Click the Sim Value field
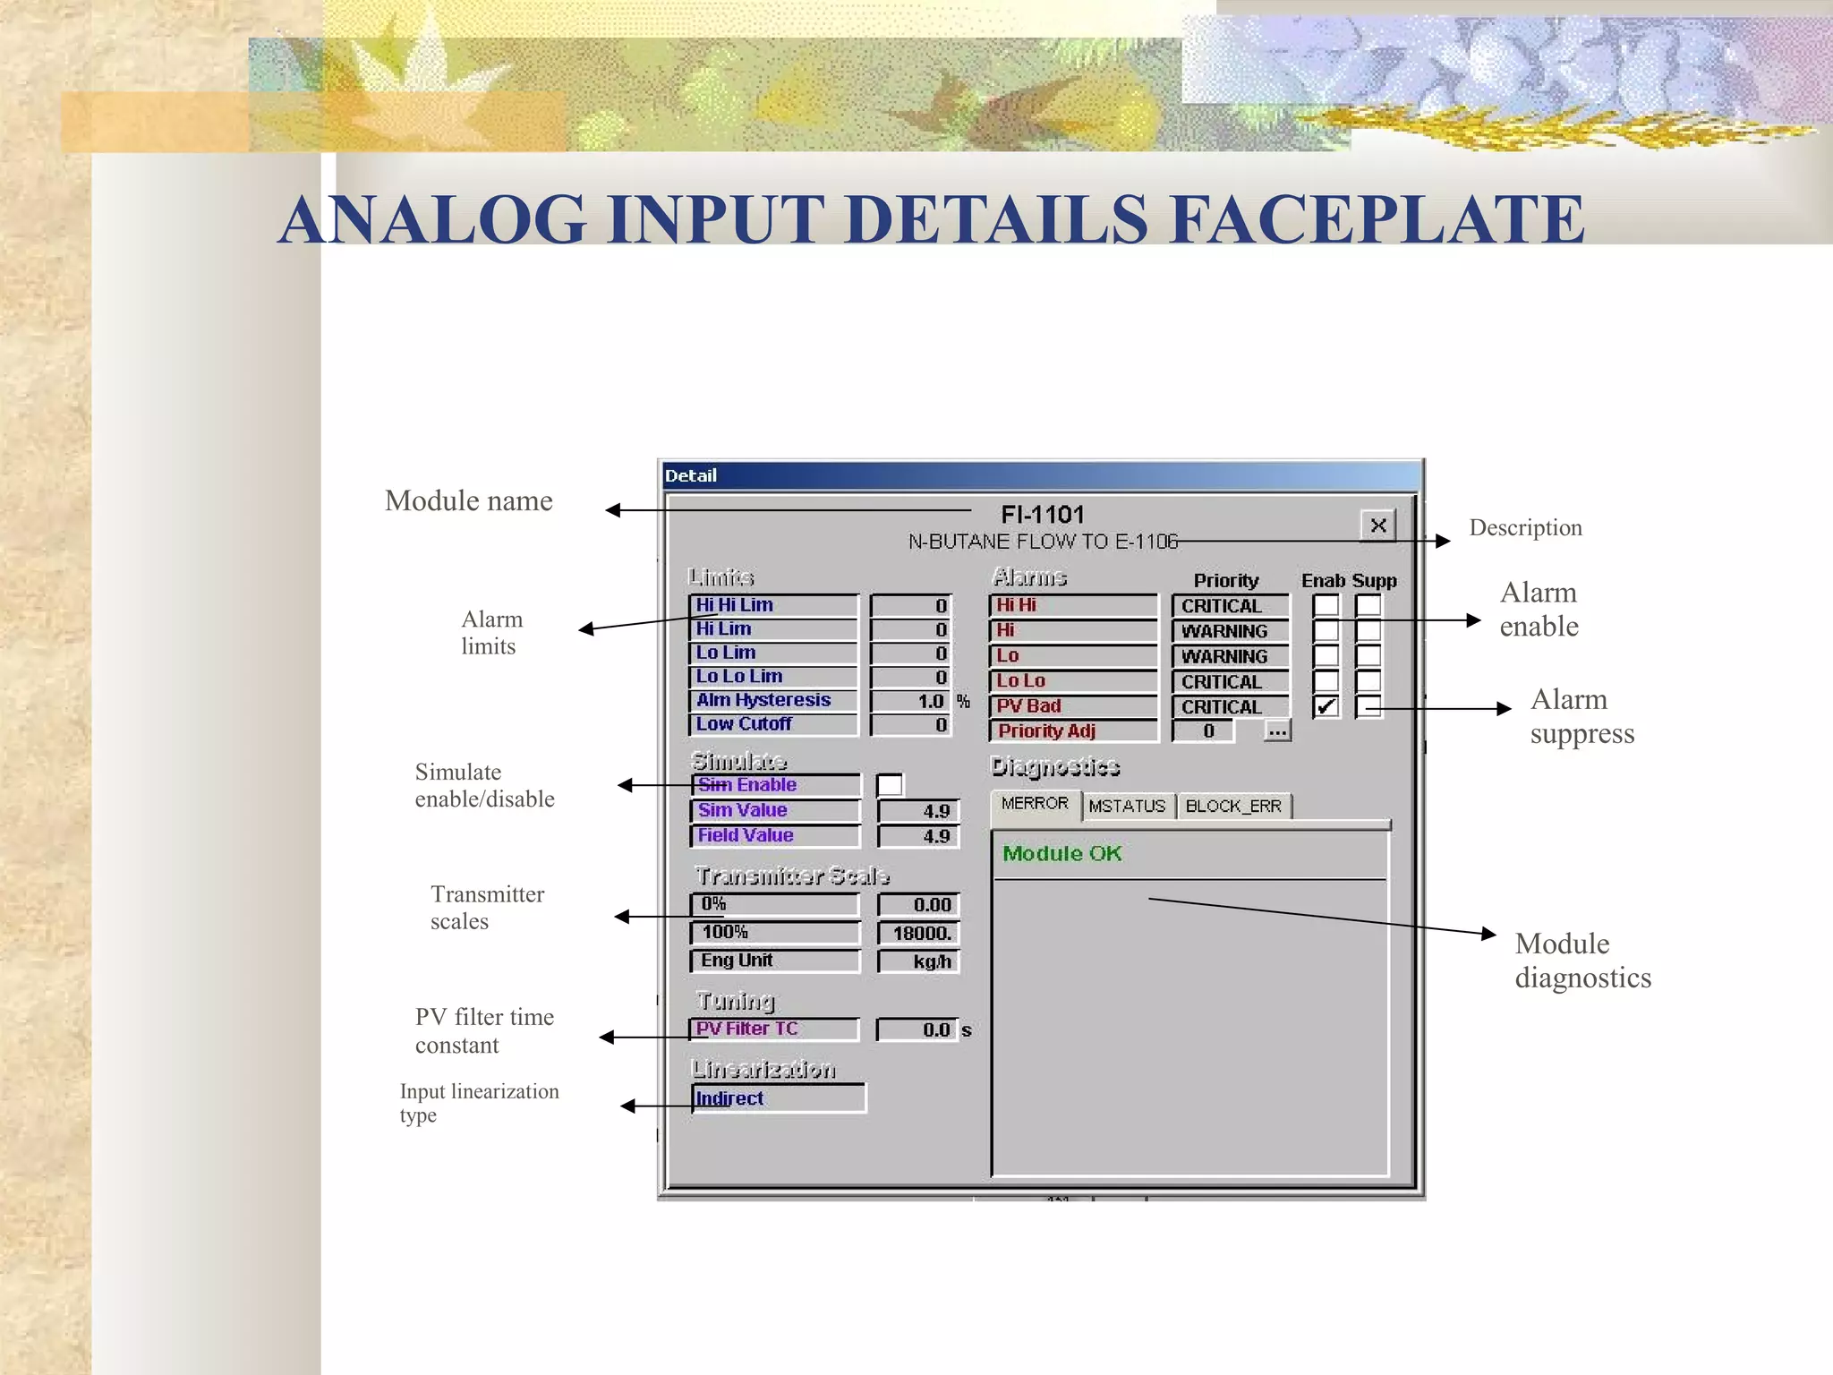Screen dimensions: 1833x1375 click(x=918, y=811)
